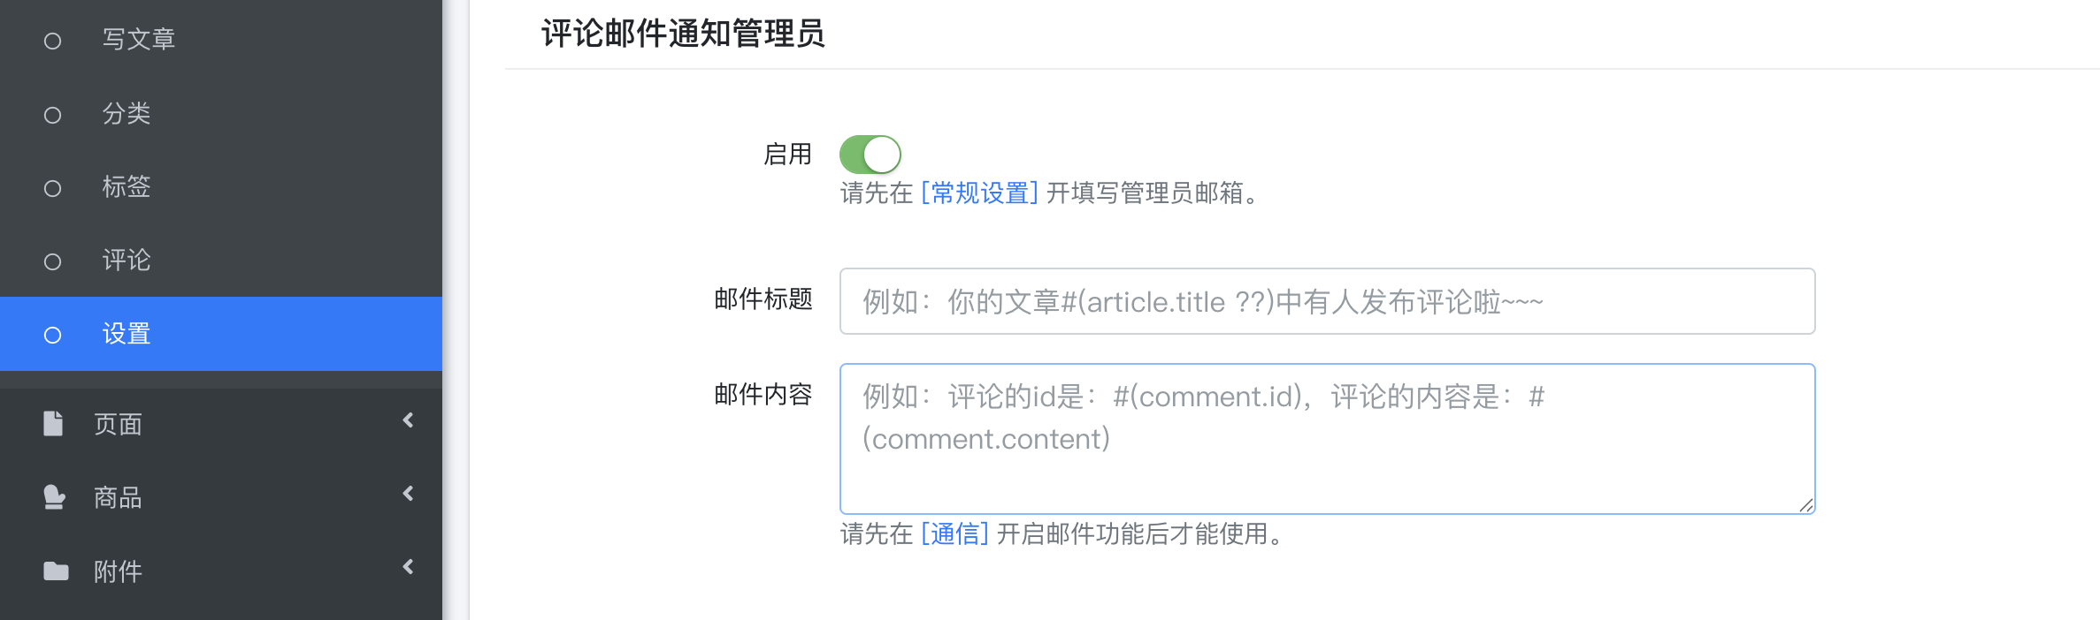Expand the 商品 menu chevron
Image resolution: width=2100 pixels, height=620 pixels.
[x=408, y=494]
